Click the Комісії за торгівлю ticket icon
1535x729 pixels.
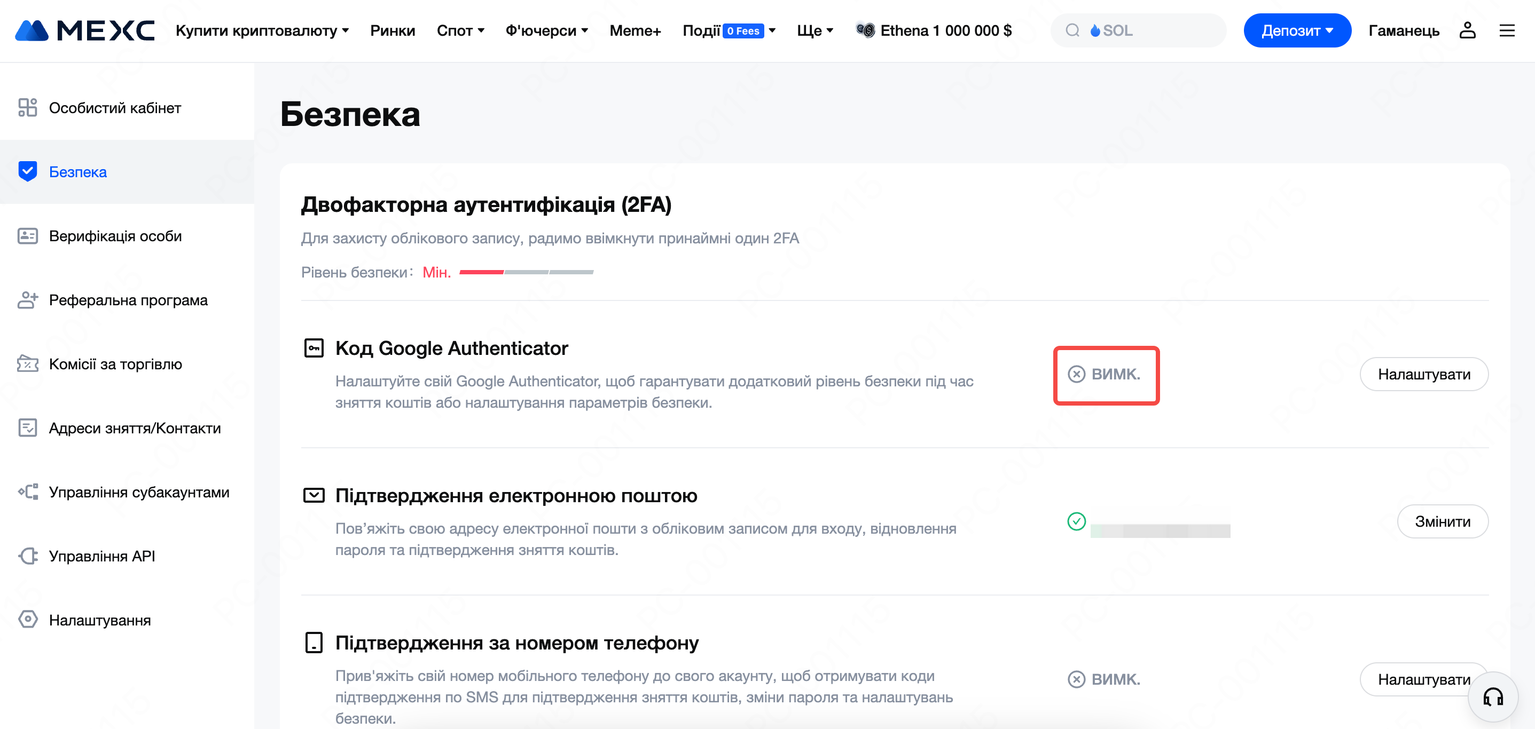(27, 364)
